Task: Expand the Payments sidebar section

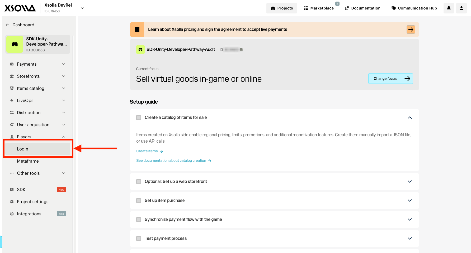Action: [38, 64]
